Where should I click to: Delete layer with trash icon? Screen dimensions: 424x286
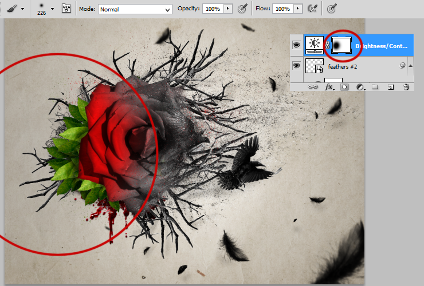click(x=406, y=87)
